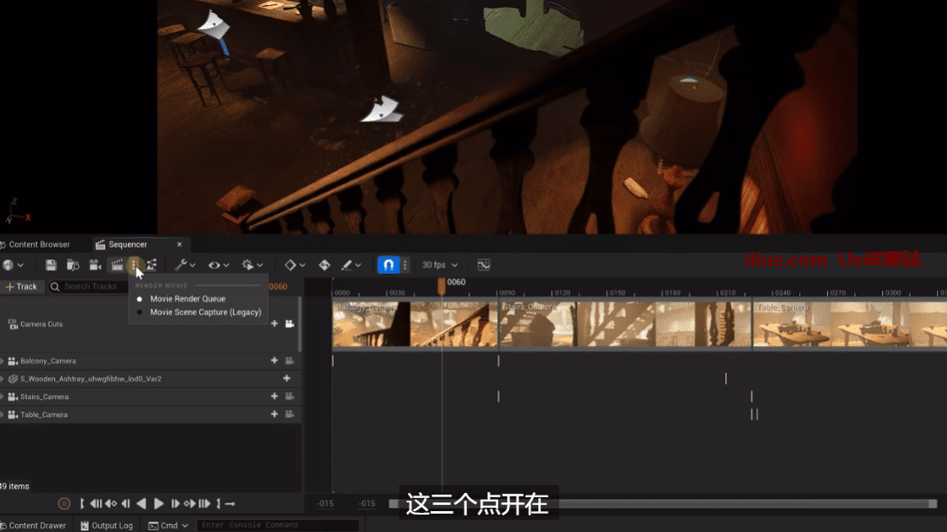Click the Search Tracks input field
Screen dimensions: 947x532
[90, 287]
